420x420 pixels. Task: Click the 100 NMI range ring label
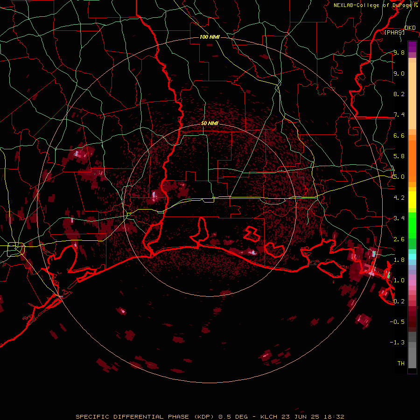point(210,37)
